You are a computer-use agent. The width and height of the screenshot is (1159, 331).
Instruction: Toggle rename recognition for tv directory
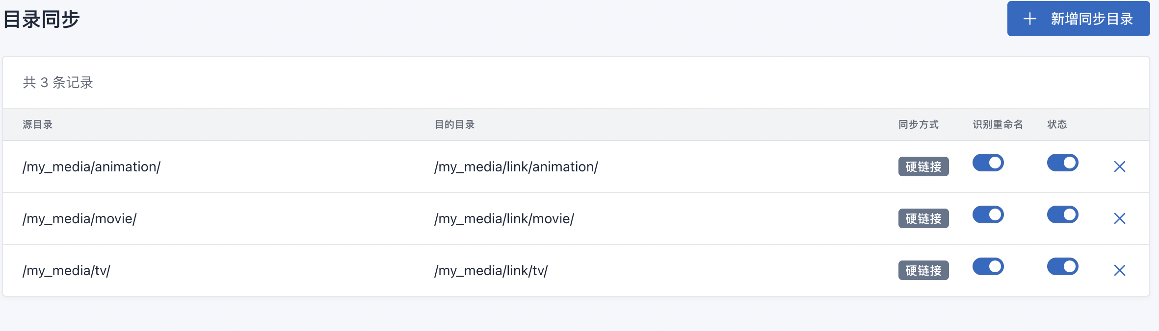click(988, 266)
